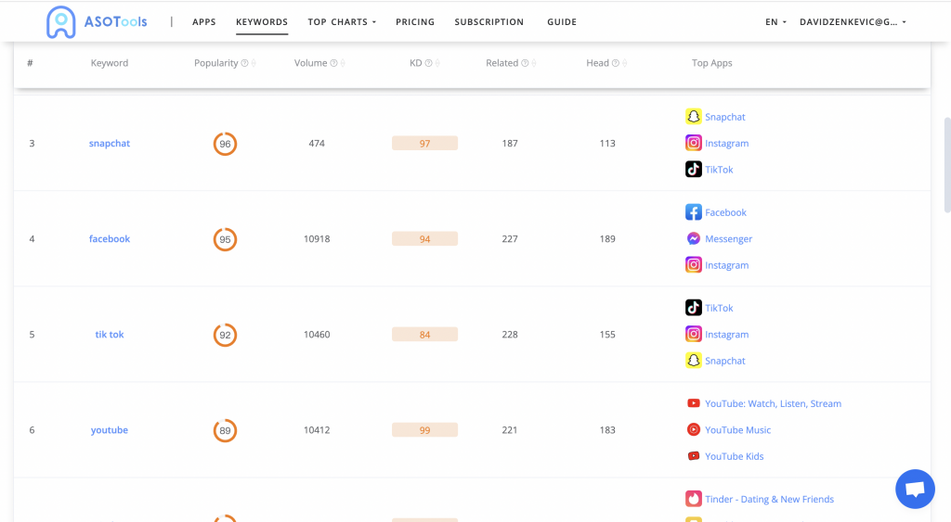
Task: Click Snapchat icon in snapchat row
Action: click(693, 116)
